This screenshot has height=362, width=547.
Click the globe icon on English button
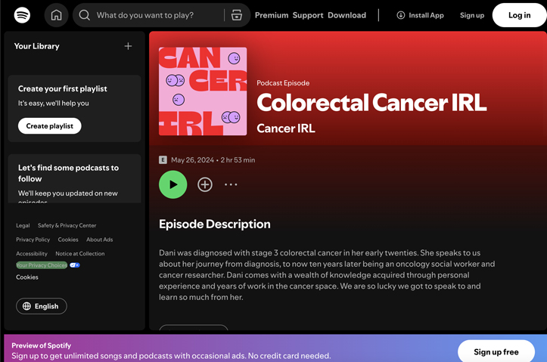point(26,306)
